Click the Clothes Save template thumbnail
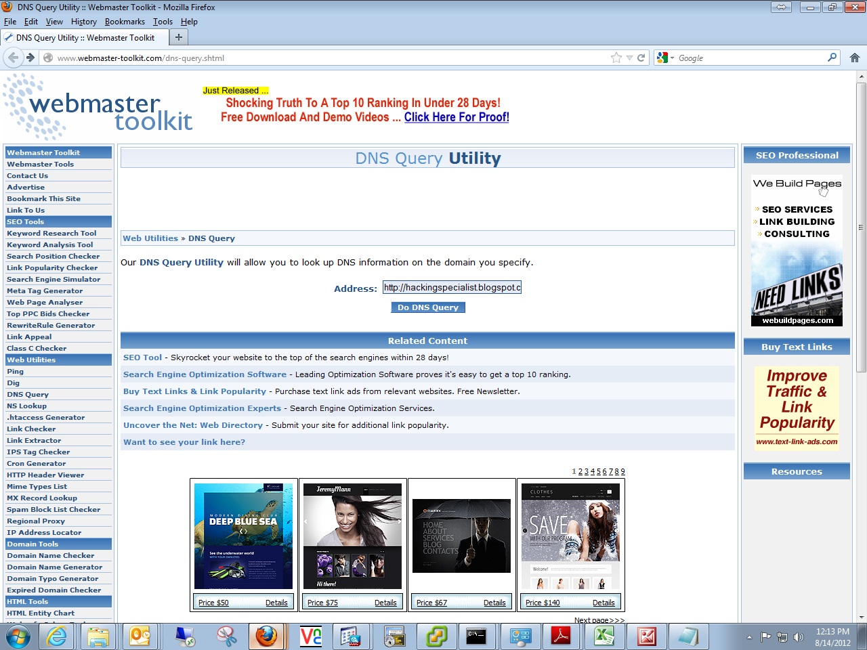Image resolution: width=867 pixels, height=650 pixels. point(570,536)
